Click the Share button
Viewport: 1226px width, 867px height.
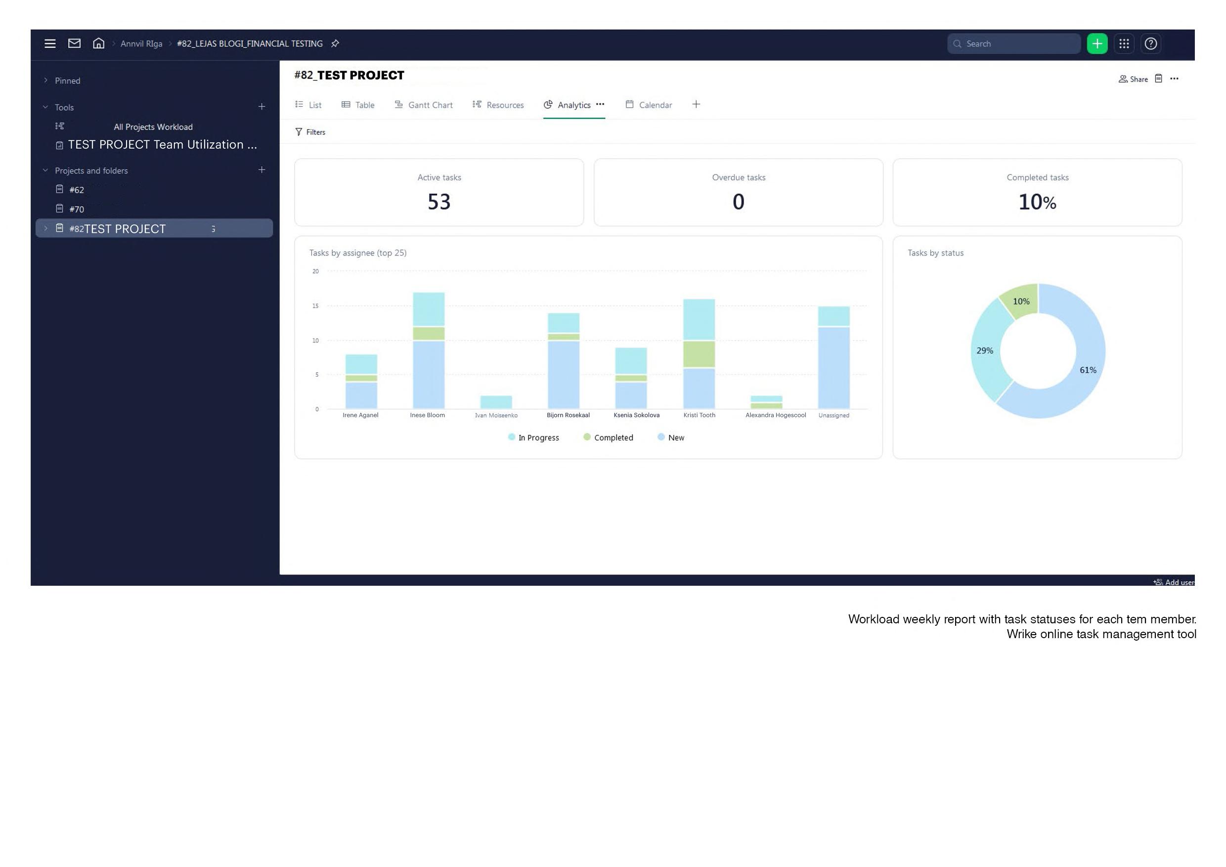pyautogui.click(x=1133, y=79)
